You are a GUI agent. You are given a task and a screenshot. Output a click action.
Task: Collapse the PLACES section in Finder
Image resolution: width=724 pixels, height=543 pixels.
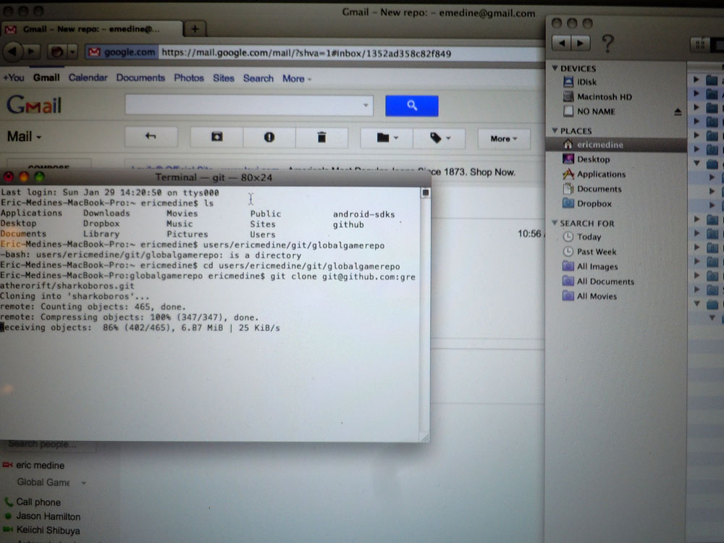pos(555,130)
